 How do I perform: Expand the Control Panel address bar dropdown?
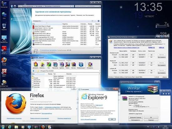tap(70, 6)
